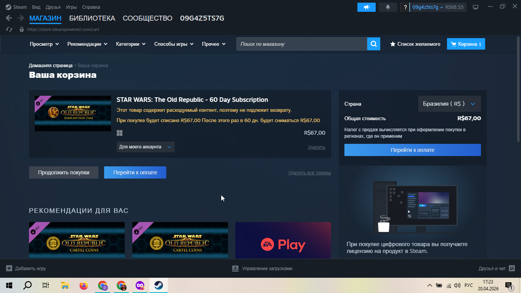Click the Steam logo menu

(x=17, y=7)
